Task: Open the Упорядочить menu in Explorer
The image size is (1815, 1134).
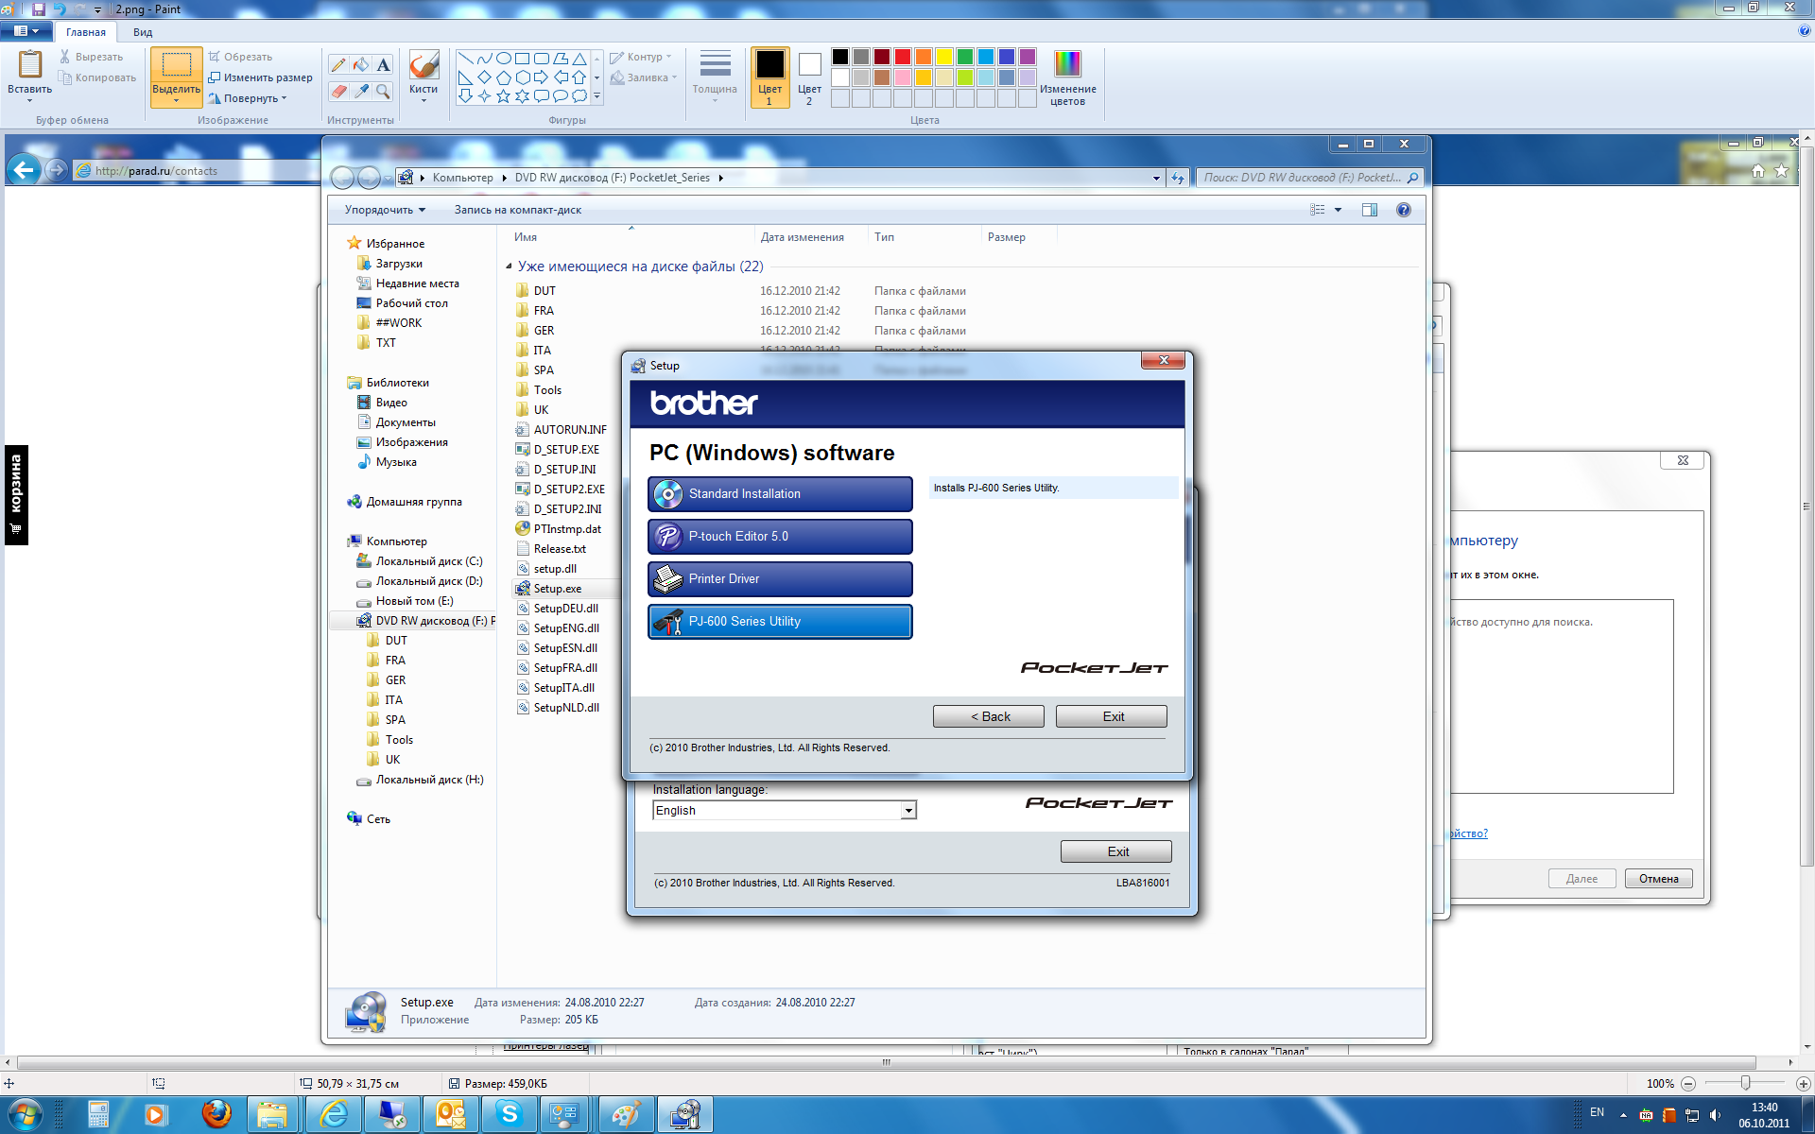Action: pos(385,210)
